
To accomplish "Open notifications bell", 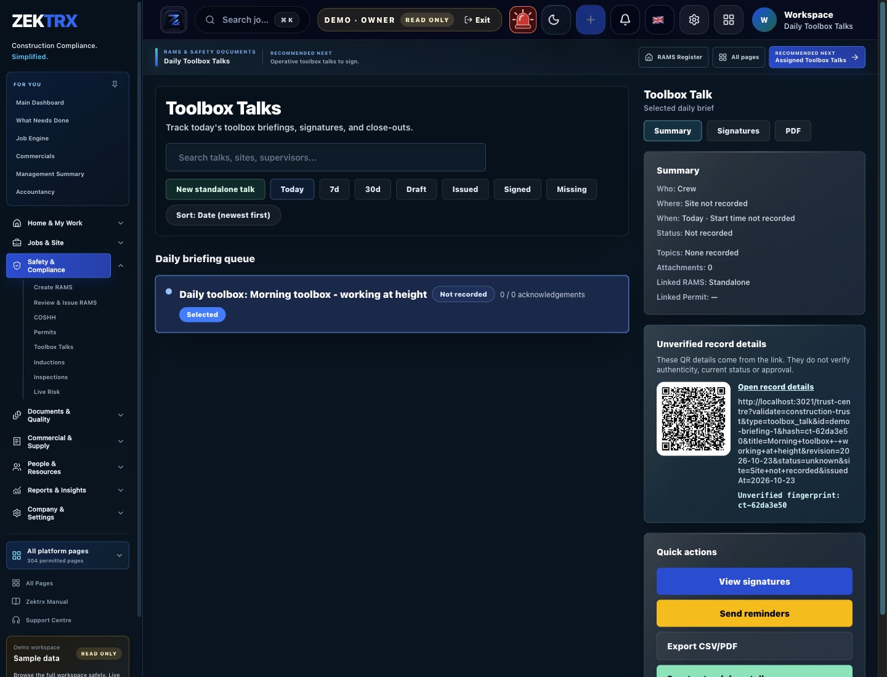I will (x=625, y=20).
